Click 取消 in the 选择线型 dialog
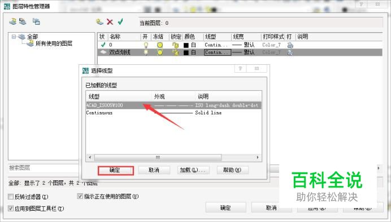Viewport: 391px width, 222px height. pyautogui.click(x=154, y=170)
